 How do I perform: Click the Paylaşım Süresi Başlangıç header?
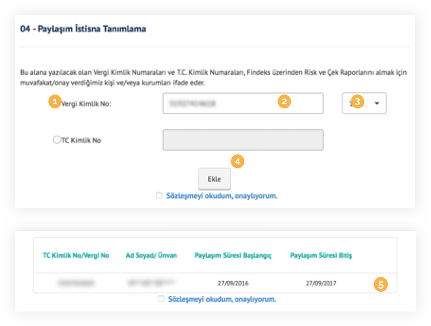click(233, 256)
